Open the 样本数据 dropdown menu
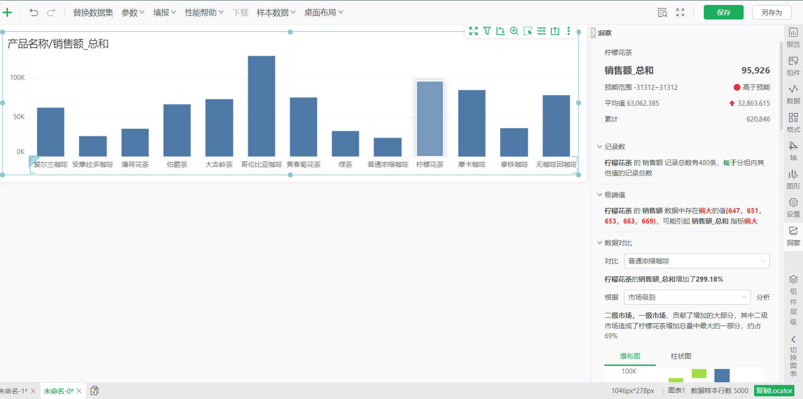The image size is (803, 399). [276, 13]
